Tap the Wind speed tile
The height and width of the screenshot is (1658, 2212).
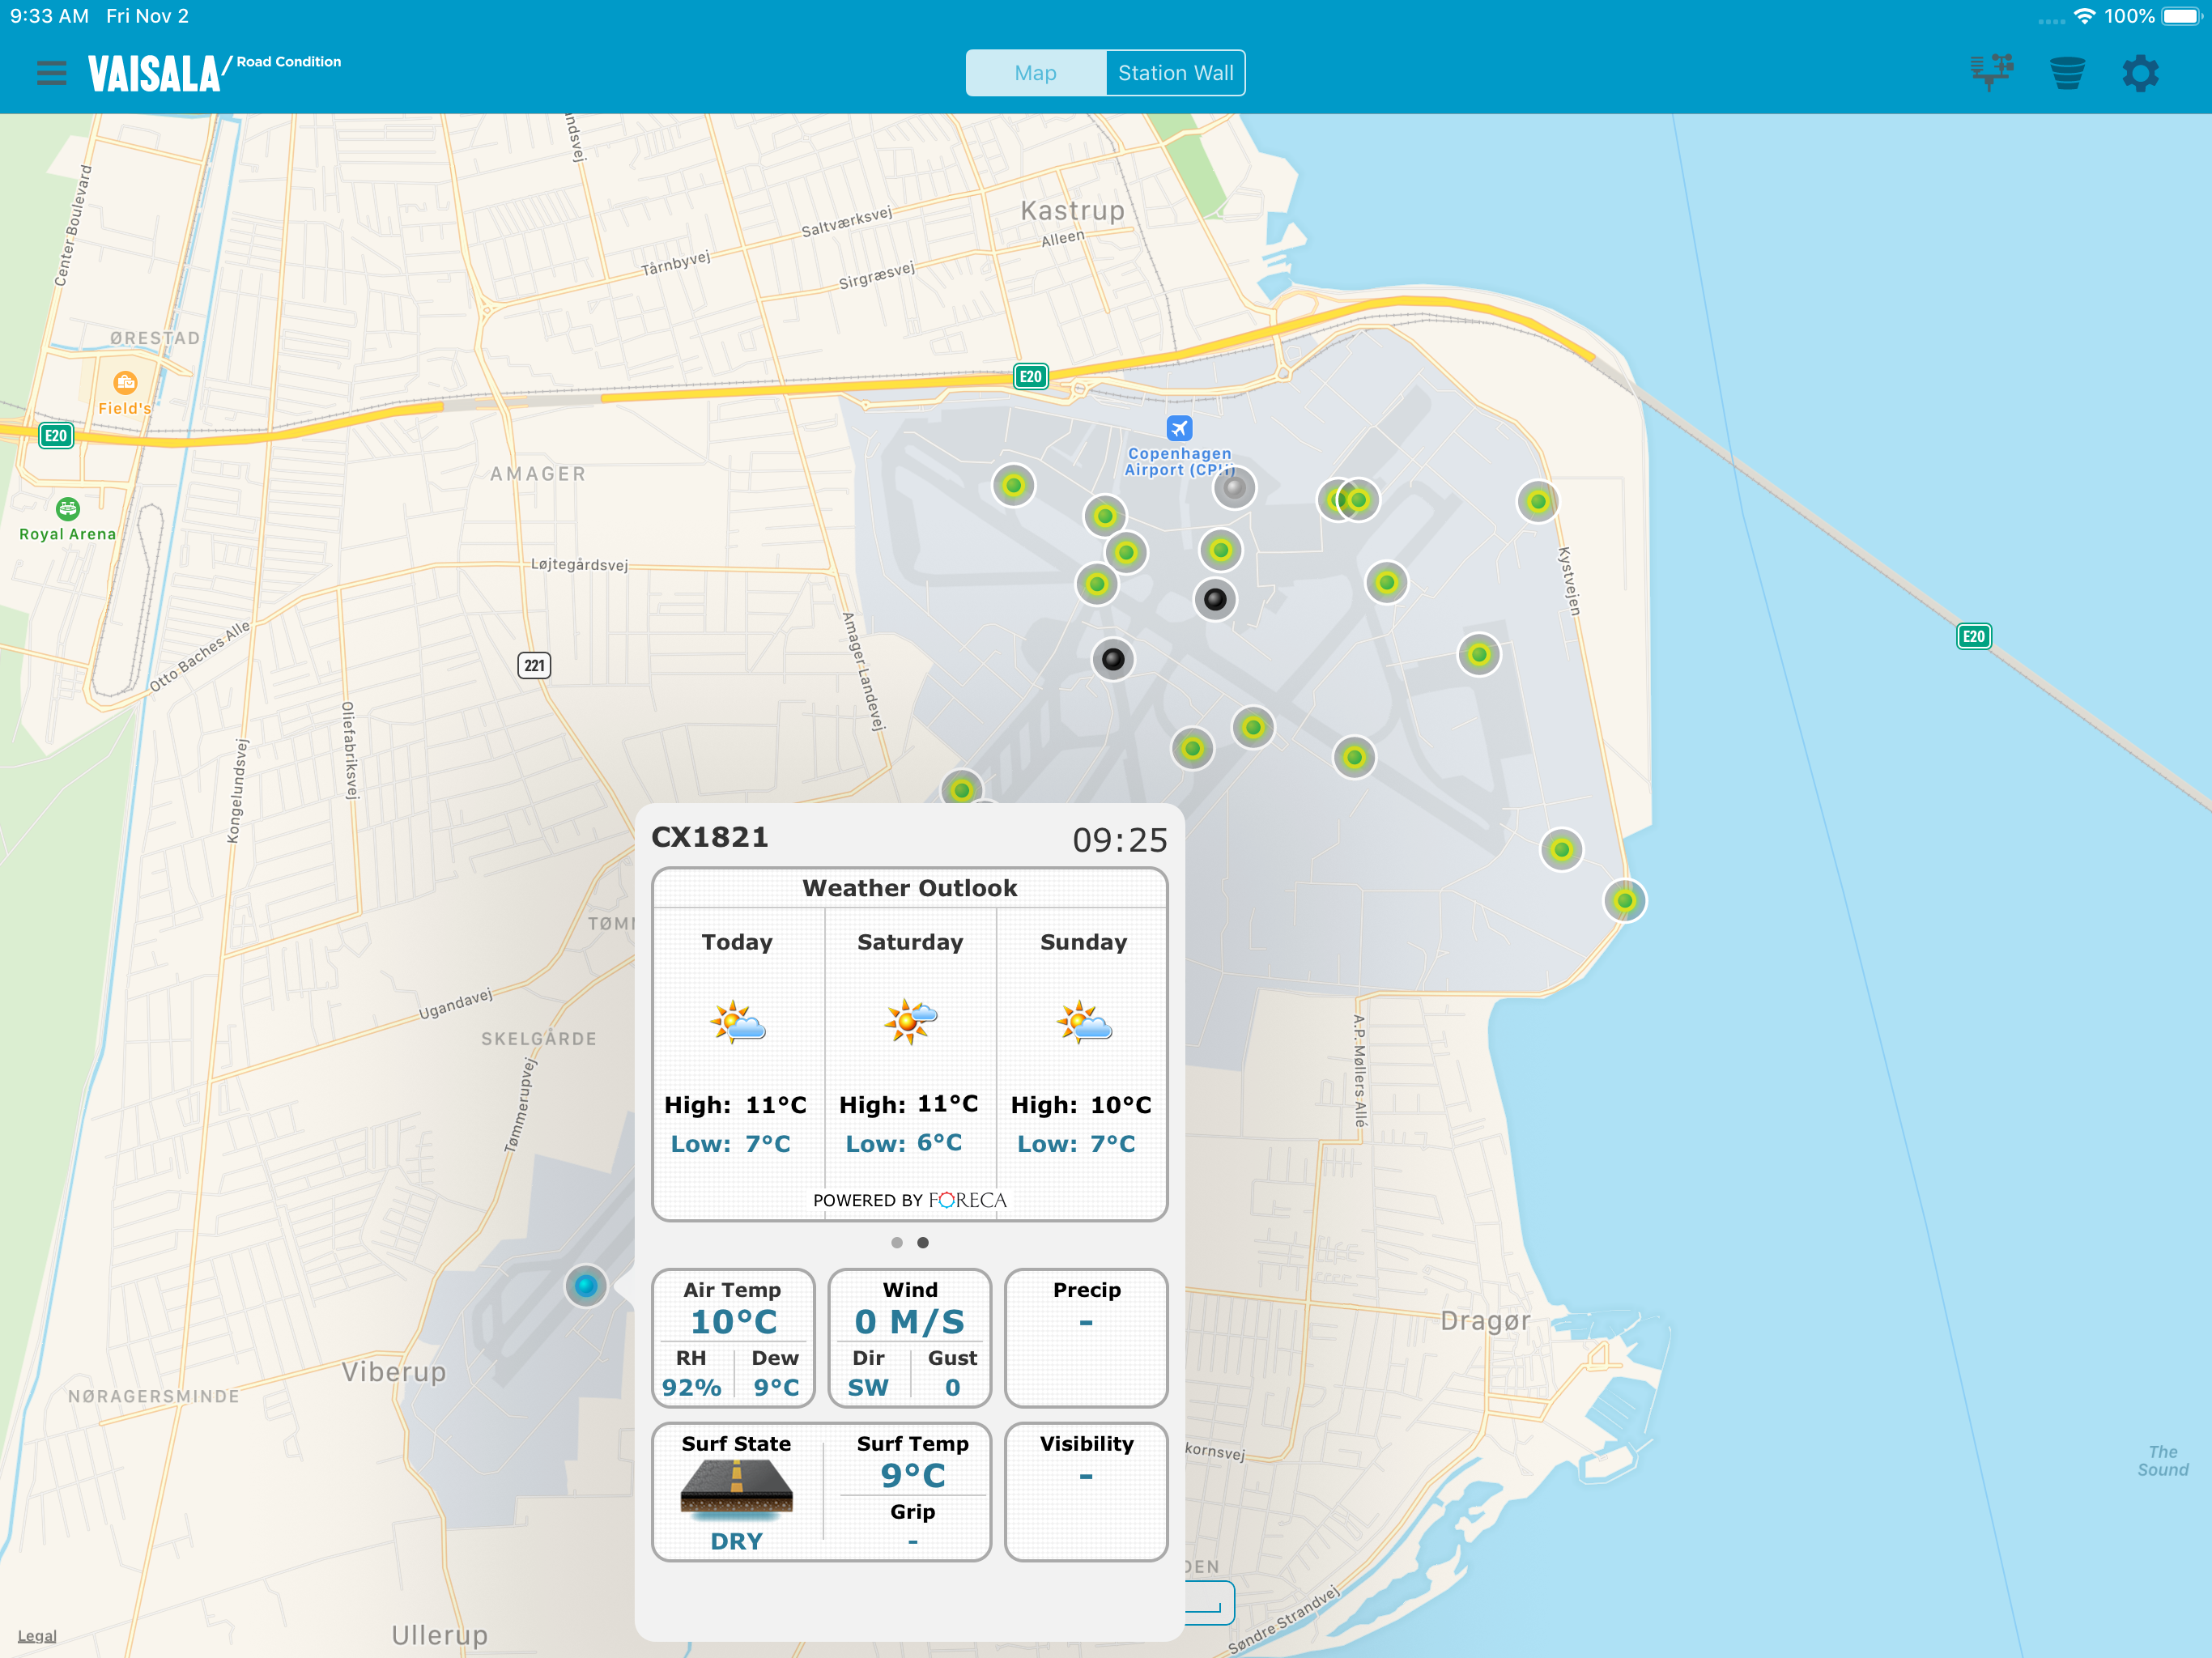[909, 1337]
